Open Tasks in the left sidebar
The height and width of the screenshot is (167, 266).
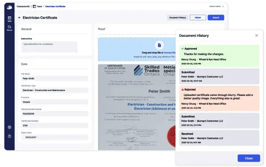click(9, 19)
